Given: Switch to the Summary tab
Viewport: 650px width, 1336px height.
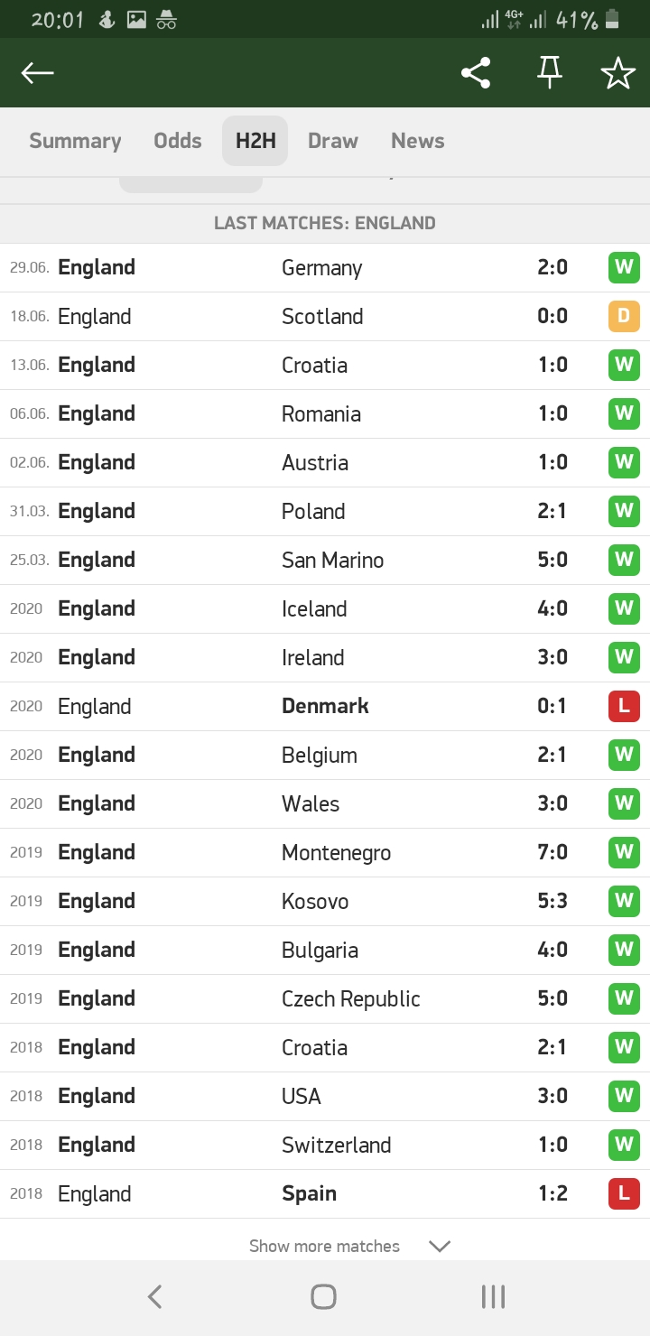Looking at the screenshot, I should tap(75, 141).
